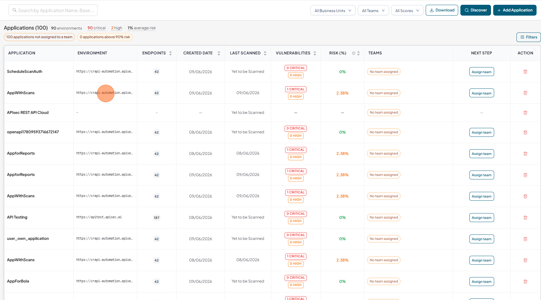Viewport: 541px width, 300px height.
Task: Open the All Scores dropdown
Action: pyautogui.click(x=407, y=10)
